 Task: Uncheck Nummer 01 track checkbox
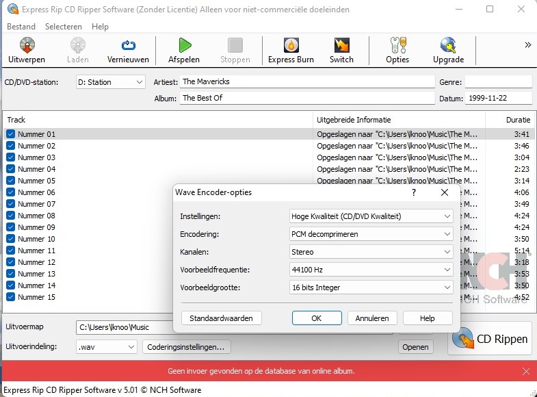[x=11, y=134]
